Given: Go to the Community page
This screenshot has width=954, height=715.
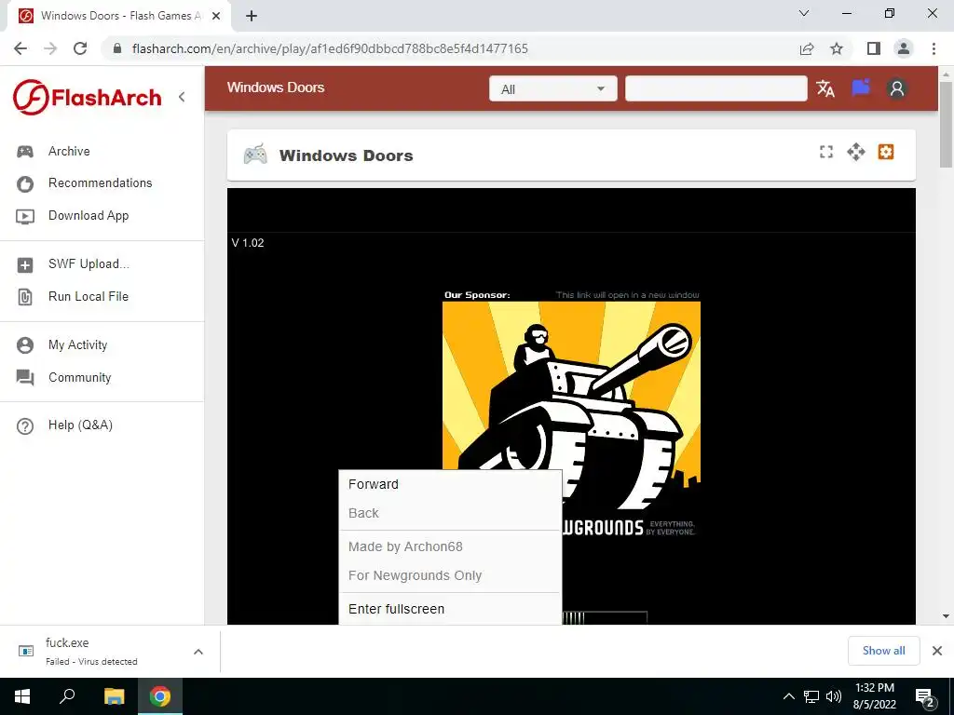Looking at the screenshot, I should pos(80,377).
